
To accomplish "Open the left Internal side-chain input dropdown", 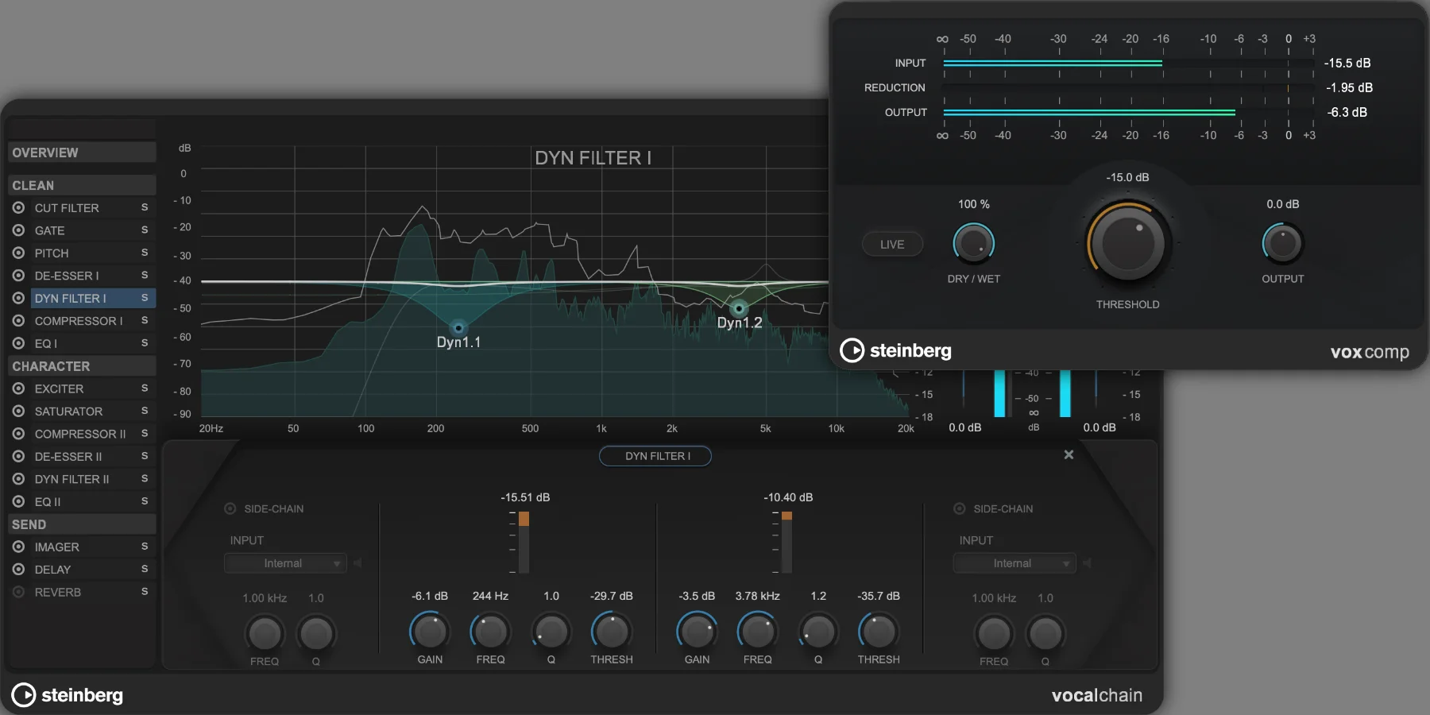I will pos(284,562).
